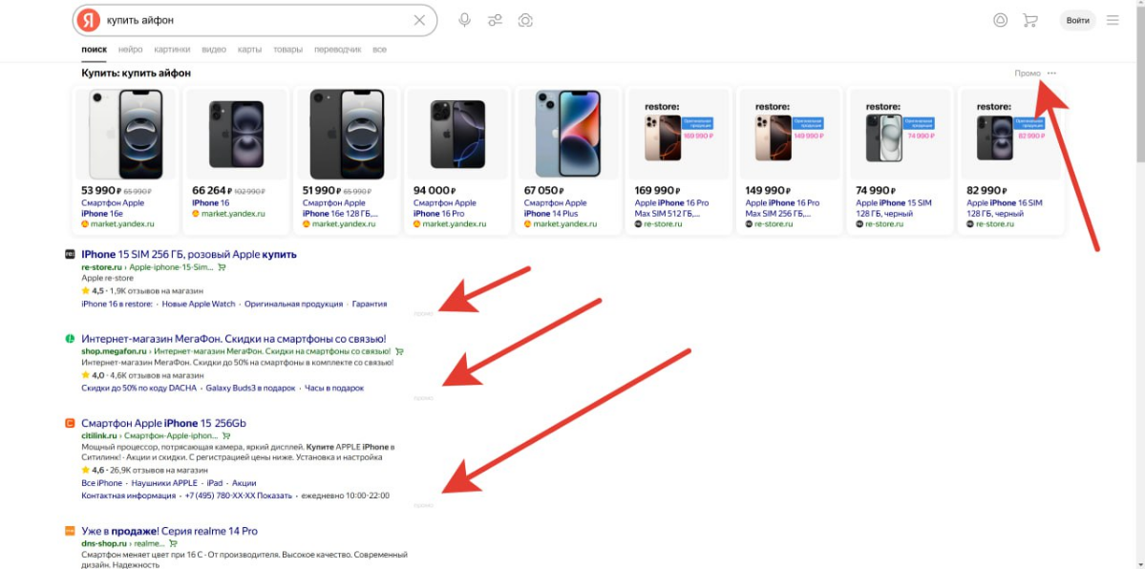Switch to the карты tab

(250, 50)
